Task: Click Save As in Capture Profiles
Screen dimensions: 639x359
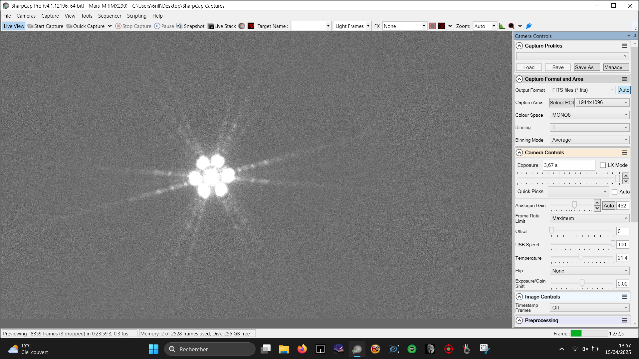Action: 587,67
